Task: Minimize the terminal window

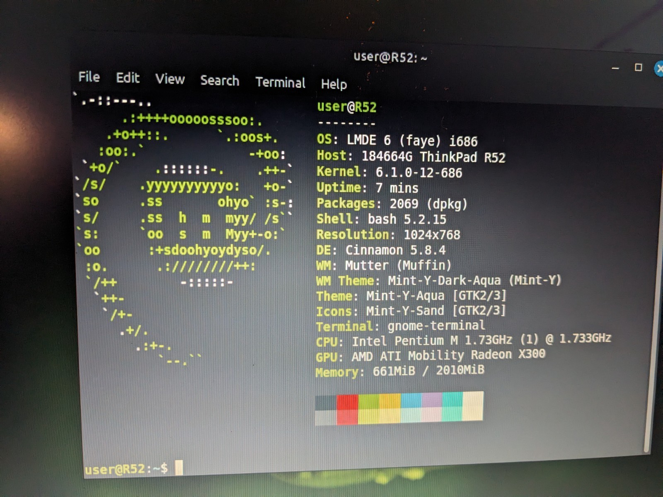Action: click(616, 68)
